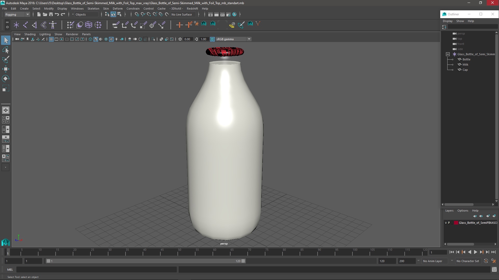
Task: Click the Undo arrow icon
Action: pyautogui.click(x=57, y=15)
